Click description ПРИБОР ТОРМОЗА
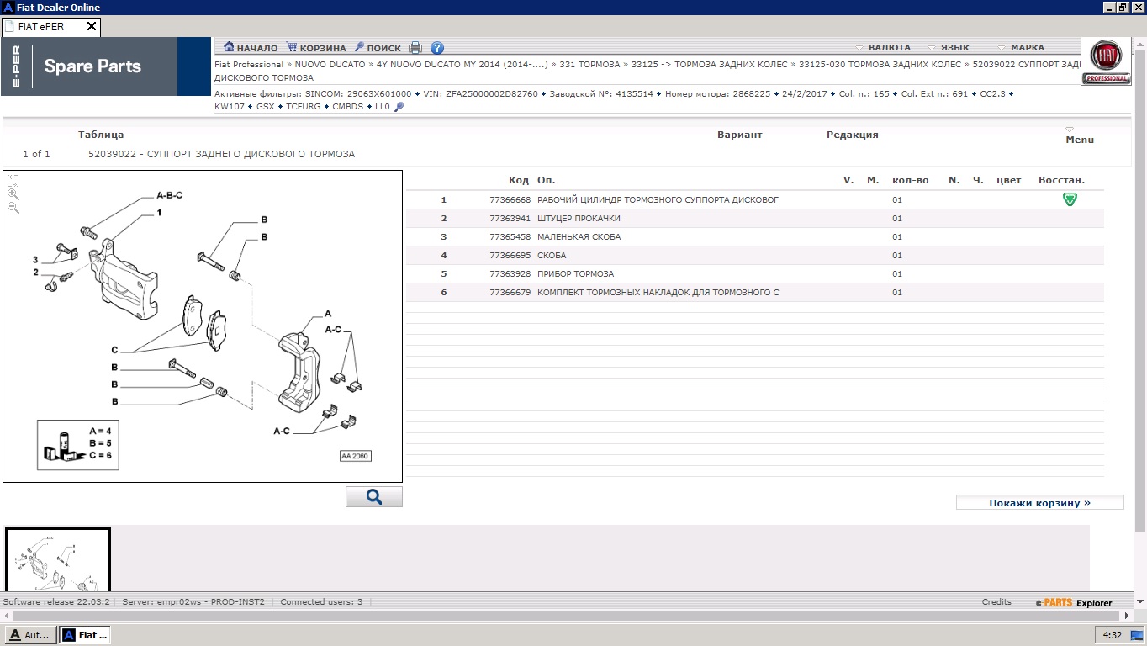This screenshot has width=1147, height=646. tap(575, 274)
